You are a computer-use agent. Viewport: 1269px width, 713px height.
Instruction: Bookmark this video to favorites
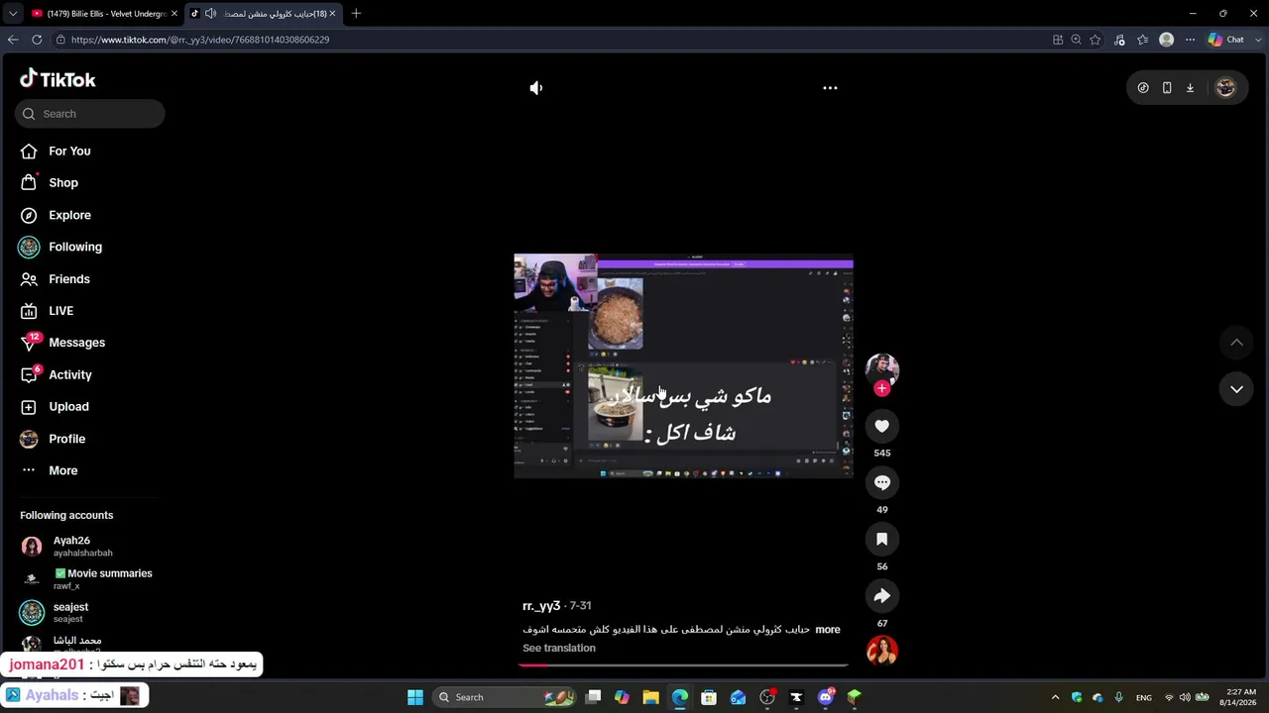click(x=882, y=540)
